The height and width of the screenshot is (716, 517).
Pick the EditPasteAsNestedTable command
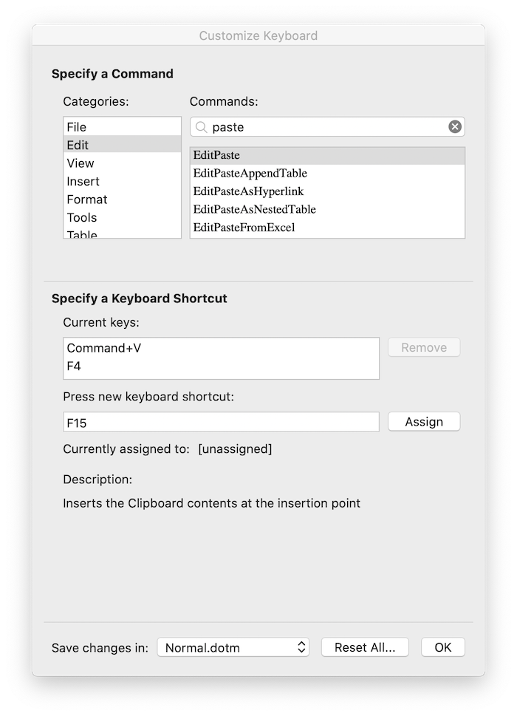[327, 209]
